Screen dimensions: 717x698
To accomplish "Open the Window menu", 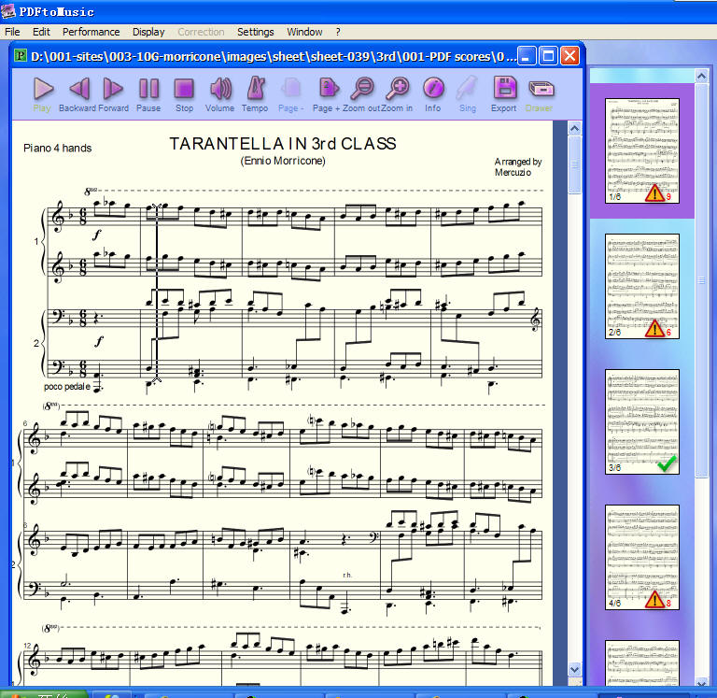I will [x=304, y=32].
